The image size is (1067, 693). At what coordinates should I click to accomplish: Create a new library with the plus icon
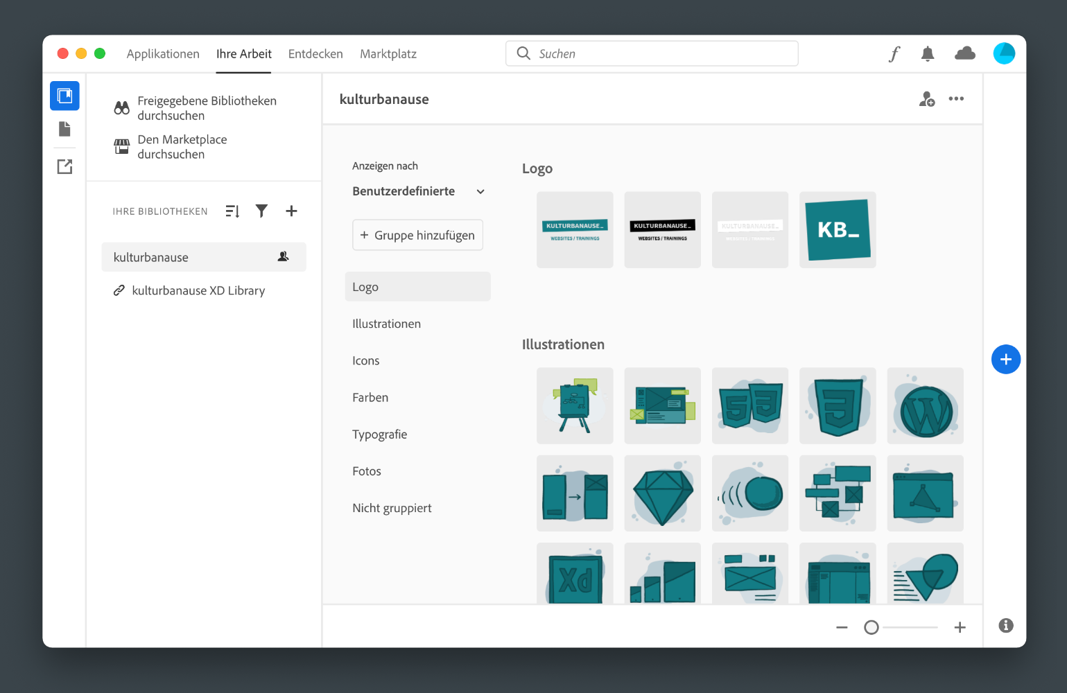[x=291, y=211]
